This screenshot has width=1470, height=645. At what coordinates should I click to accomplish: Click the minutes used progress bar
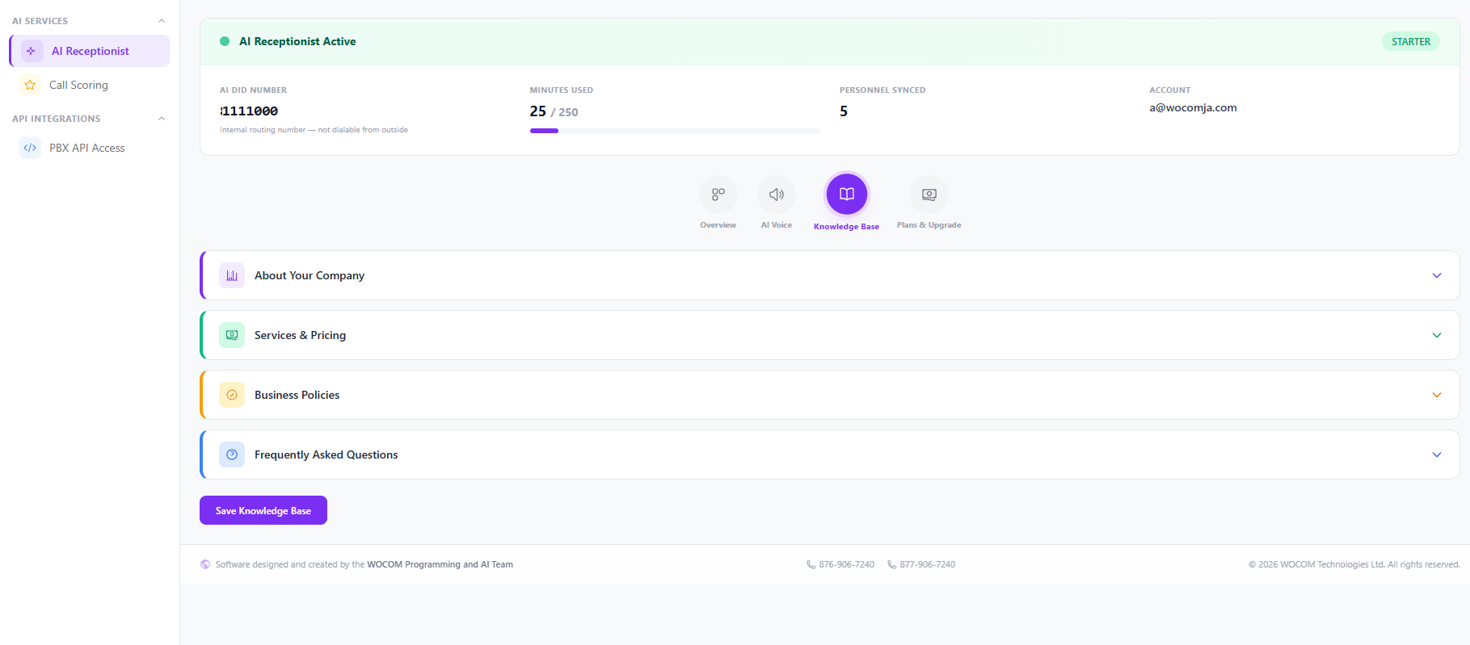click(675, 131)
